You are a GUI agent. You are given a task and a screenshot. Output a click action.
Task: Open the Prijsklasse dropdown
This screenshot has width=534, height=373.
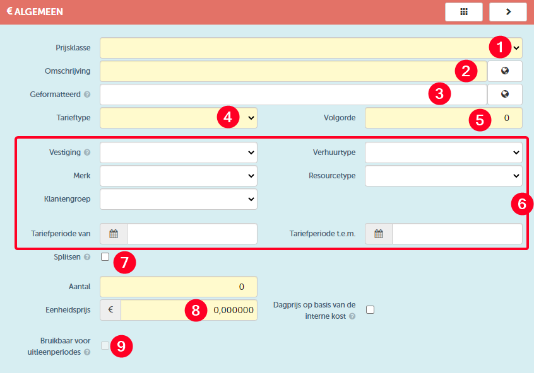coord(311,48)
